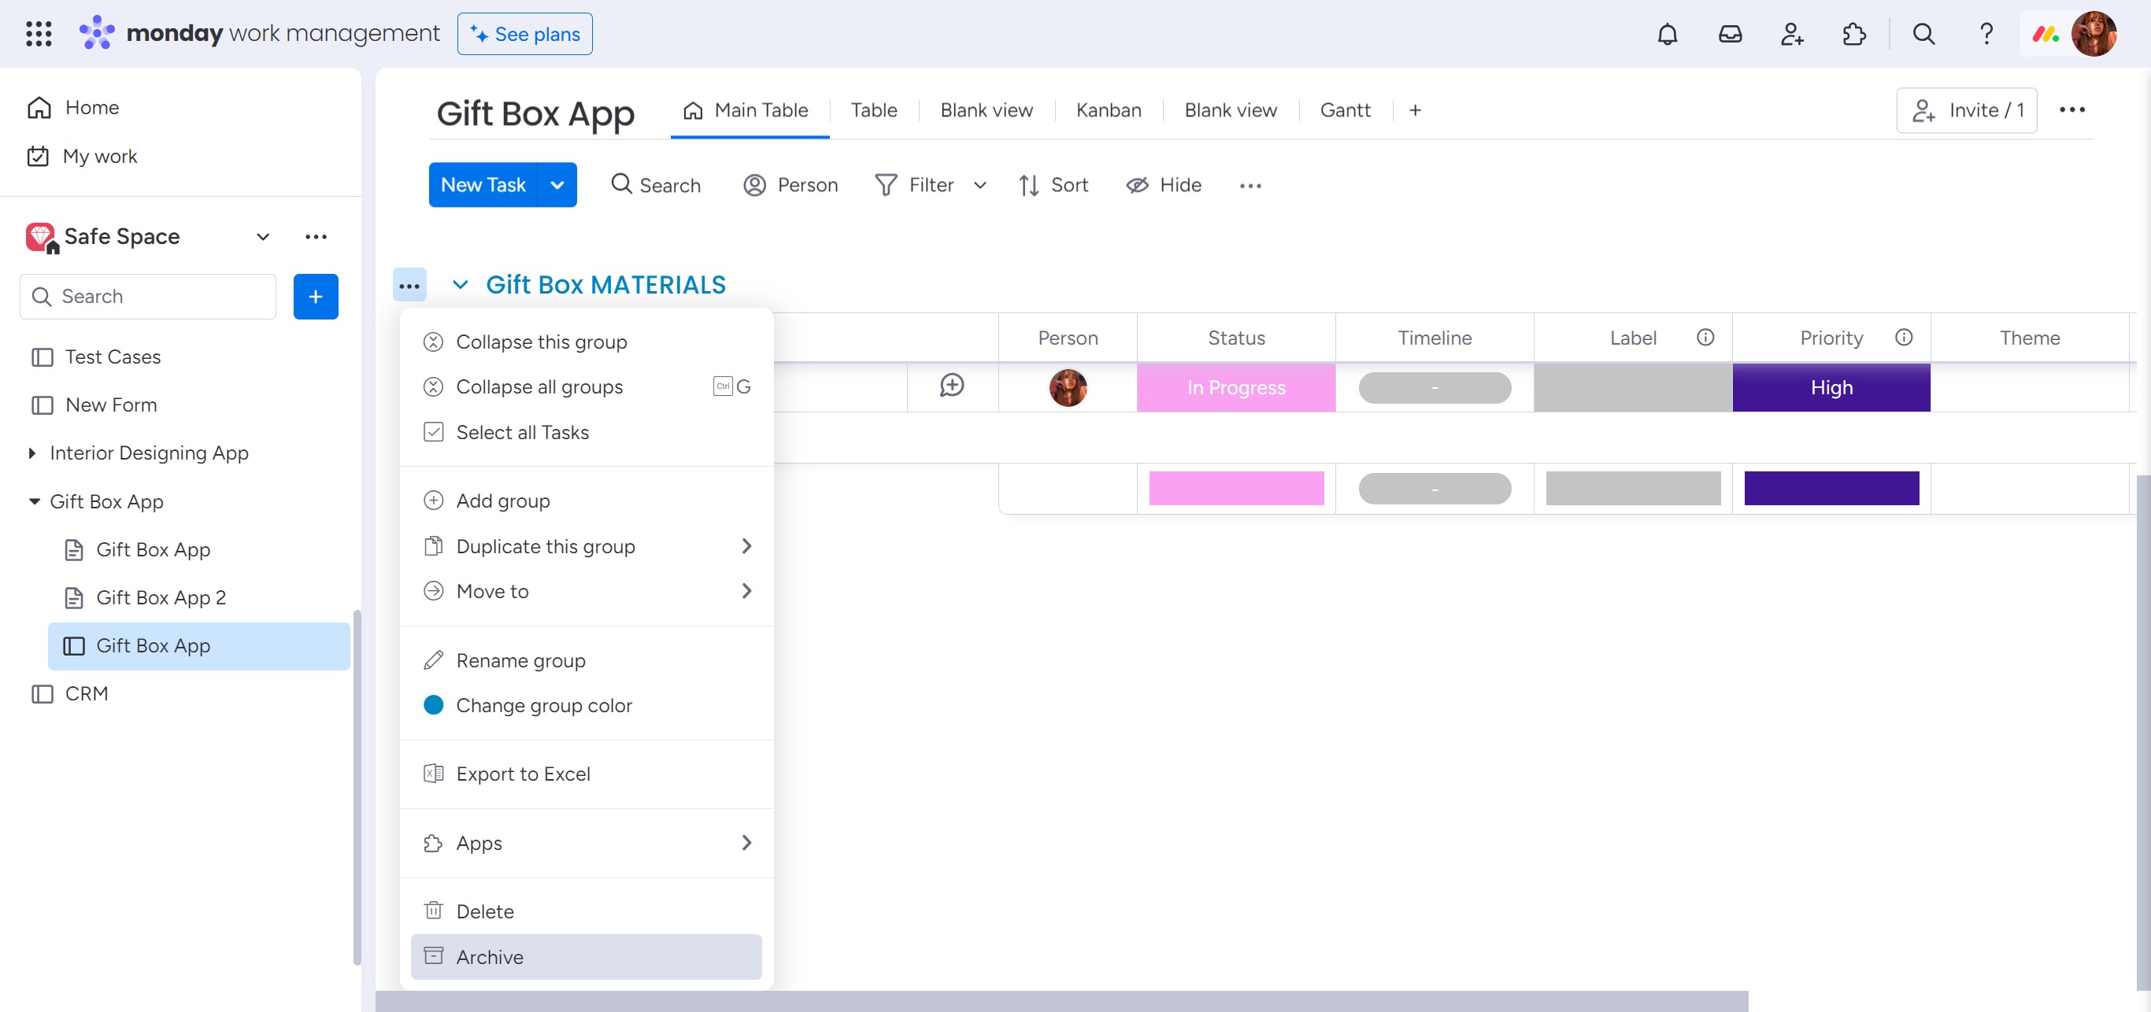Open the New Task dropdown arrow
The height and width of the screenshot is (1012, 2151).
pos(557,185)
